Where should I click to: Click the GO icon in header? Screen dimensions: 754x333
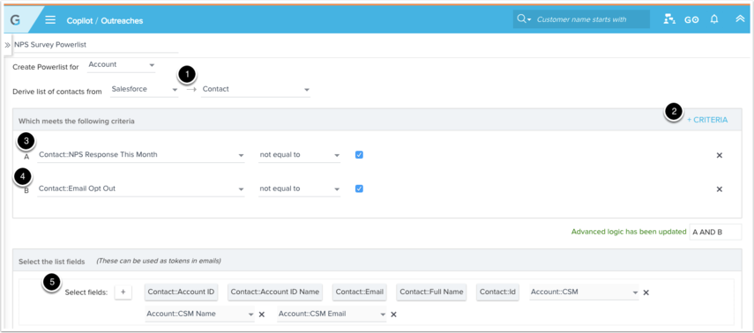[x=691, y=20]
